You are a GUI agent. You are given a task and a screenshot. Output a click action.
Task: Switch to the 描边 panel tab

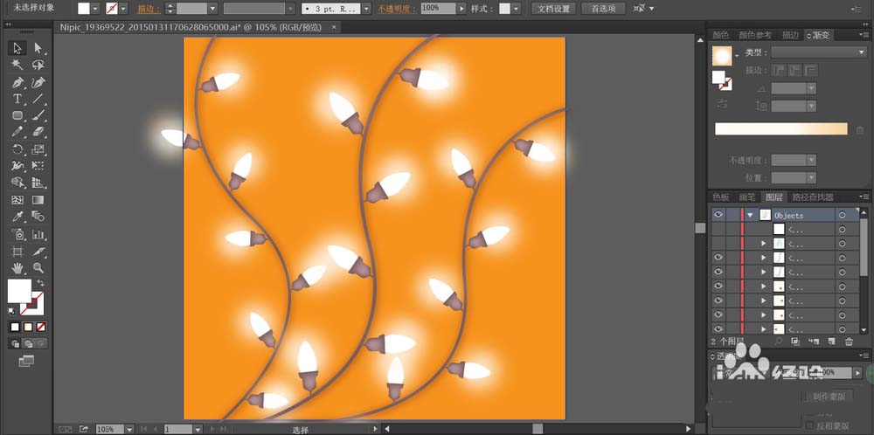(x=790, y=35)
